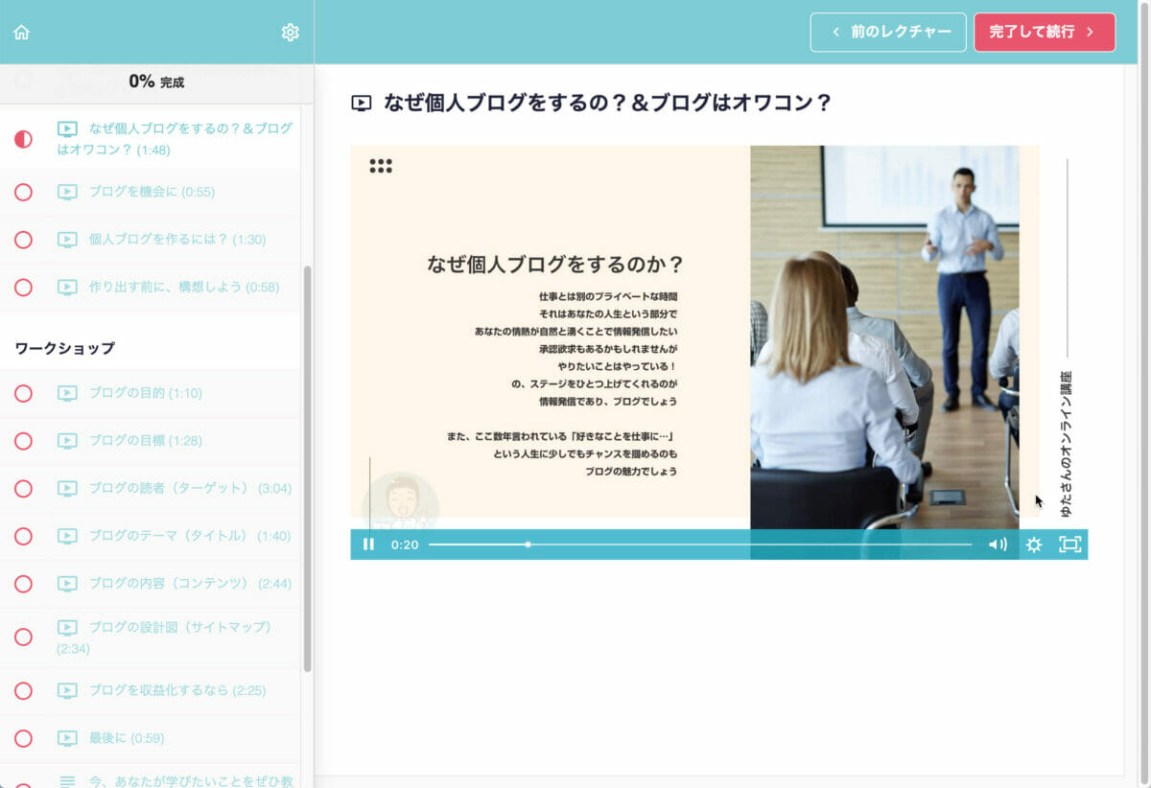Click the video icon of the current lecture row
The height and width of the screenshot is (788, 1151).
67,128
